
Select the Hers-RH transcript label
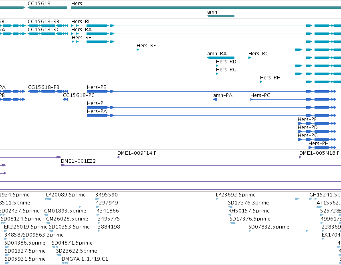click(270, 78)
